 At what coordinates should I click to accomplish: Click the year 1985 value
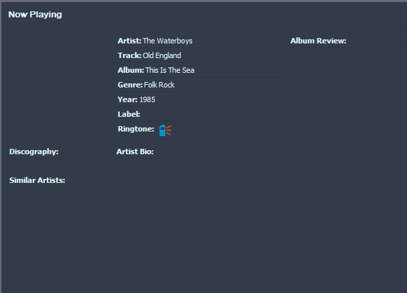click(x=147, y=99)
